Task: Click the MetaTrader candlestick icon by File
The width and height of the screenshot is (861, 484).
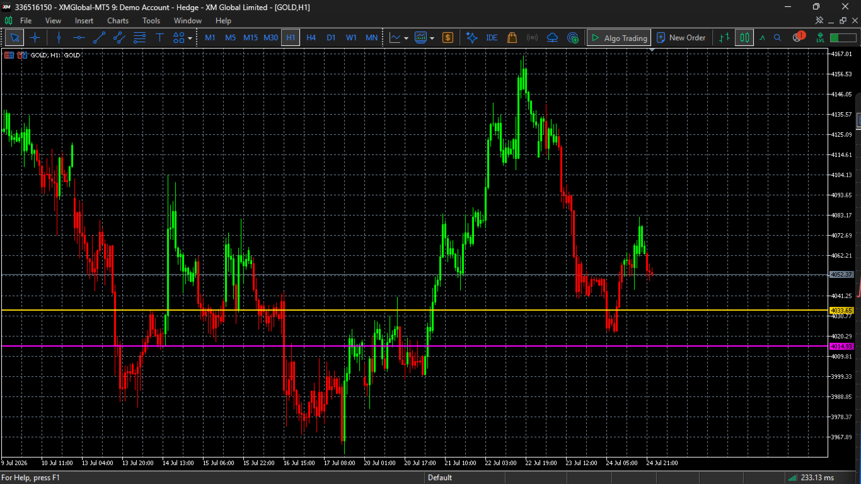Action: tap(8, 21)
